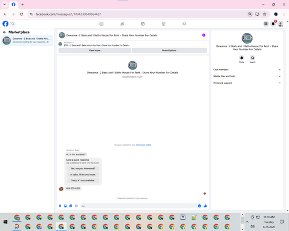Open the sticker picker icon
This screenshot has height=231, width=289.
[71, 206]
